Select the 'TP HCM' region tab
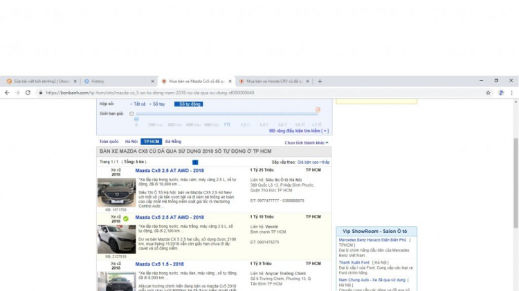The height and width of the screenshot is (291, 519). pos(152,142)
